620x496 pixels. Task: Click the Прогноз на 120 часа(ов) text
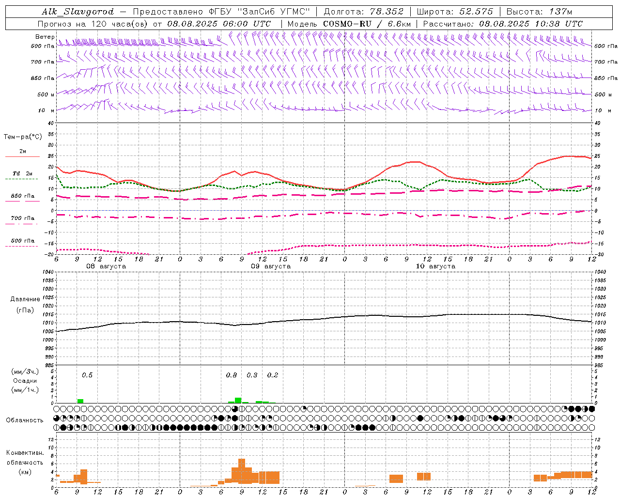[x=93, y=24]
